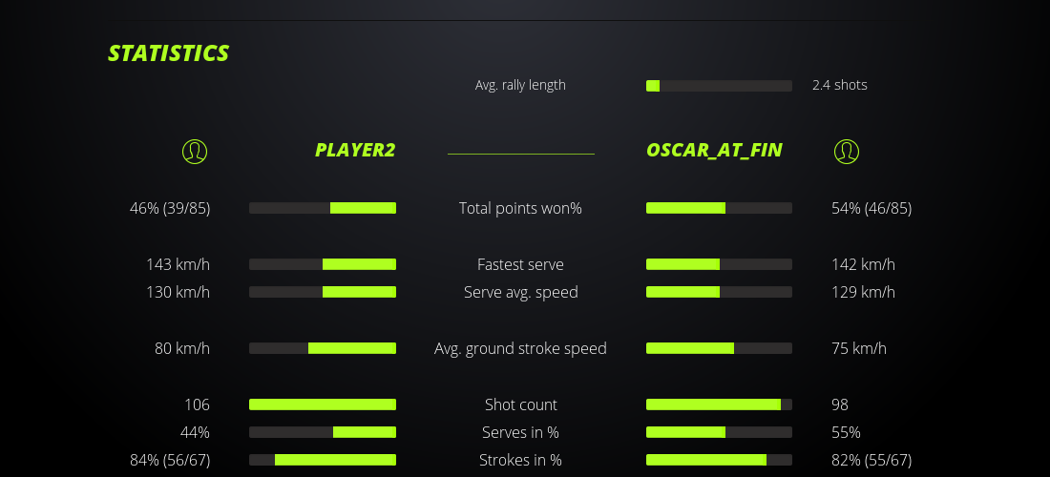The width and height of the screenshot is (1050, 477).
Task: Click OSCAR_AT_FIN's Shot count bar
Action: tap(719, 404)
